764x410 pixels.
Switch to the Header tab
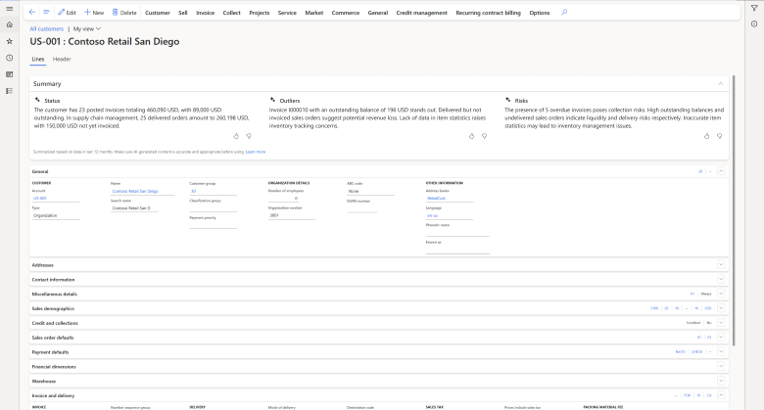tap(62, 59)
